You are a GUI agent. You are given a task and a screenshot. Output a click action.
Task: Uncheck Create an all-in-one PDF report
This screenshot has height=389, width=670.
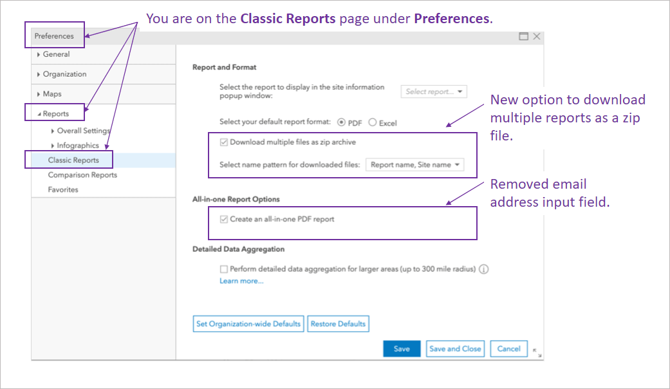pyautogui.click(x=224, y=218)
